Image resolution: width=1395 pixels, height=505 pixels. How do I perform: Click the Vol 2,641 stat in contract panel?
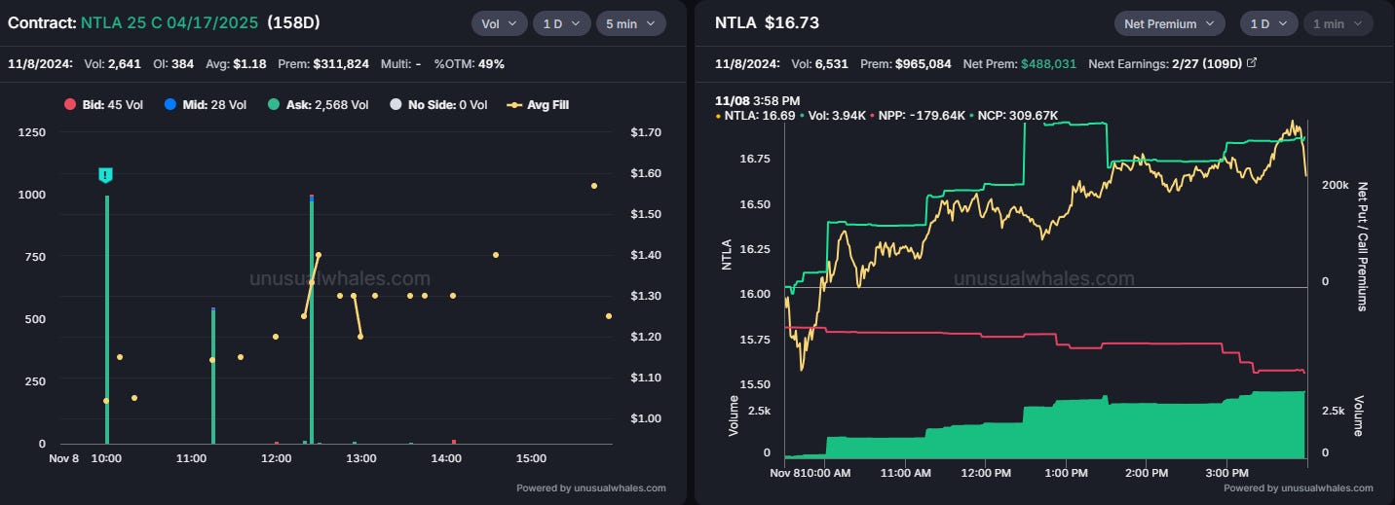click(110, 64)
